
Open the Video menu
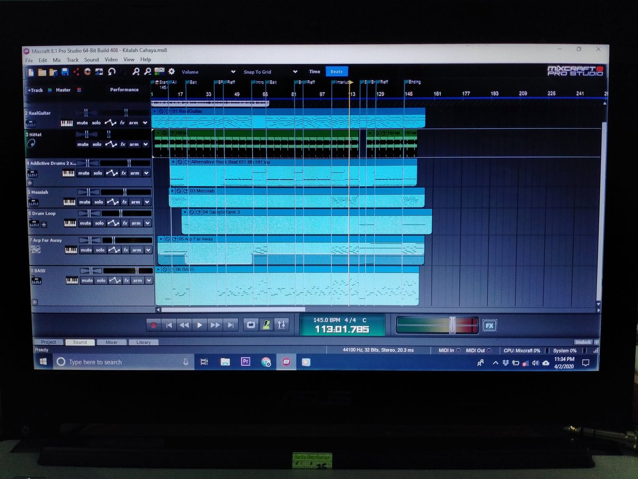(x=111, y=60)
